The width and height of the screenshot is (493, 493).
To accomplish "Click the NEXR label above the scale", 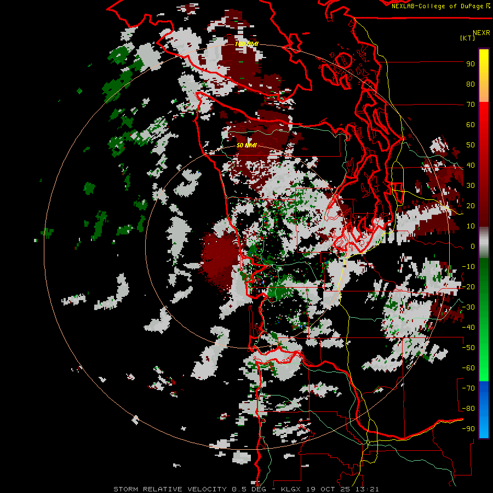I will click(x=481, y=33).
